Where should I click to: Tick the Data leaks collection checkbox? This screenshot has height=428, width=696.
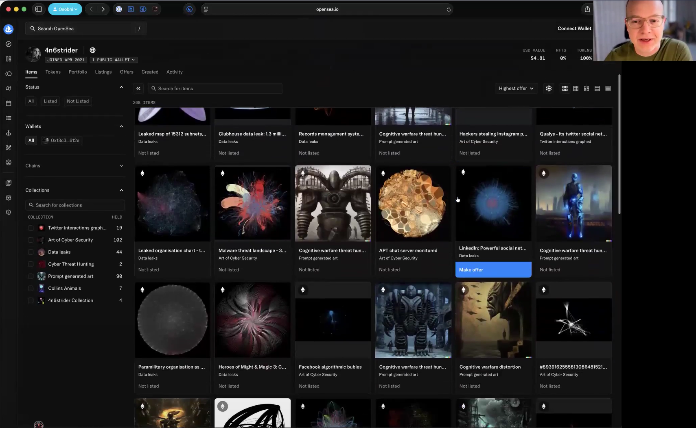31,252
